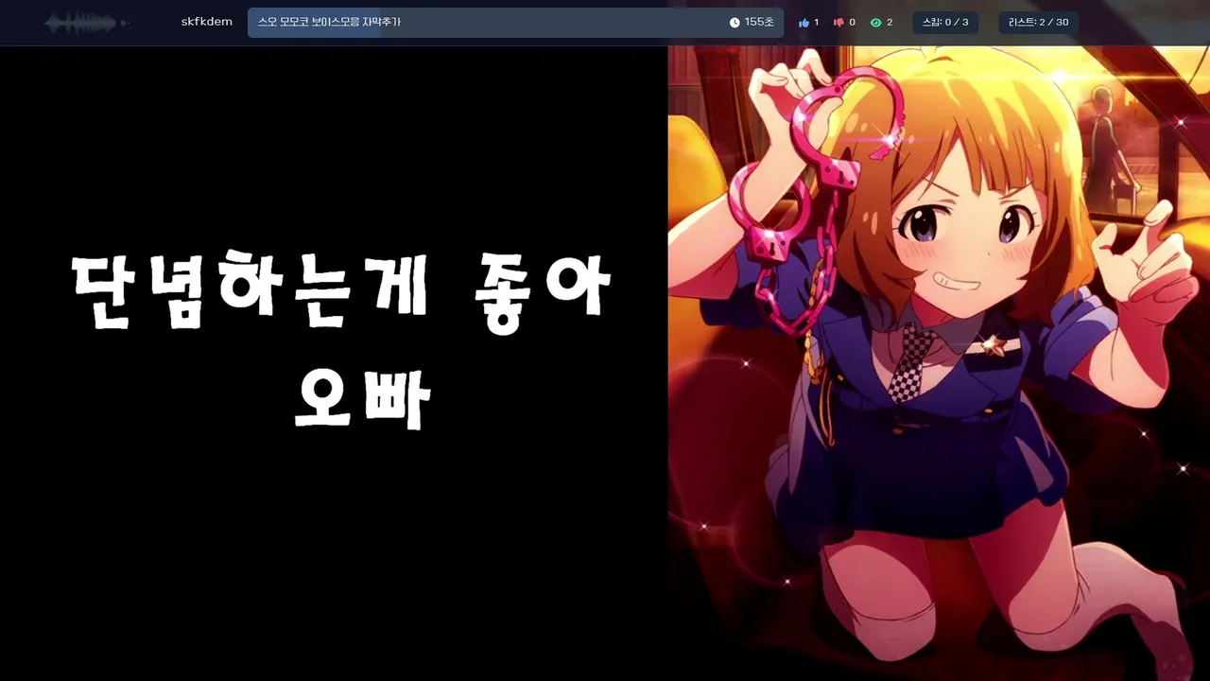The image size is (1210, 681).
Task: Open the skfkdem username
Action: (206, 22)
